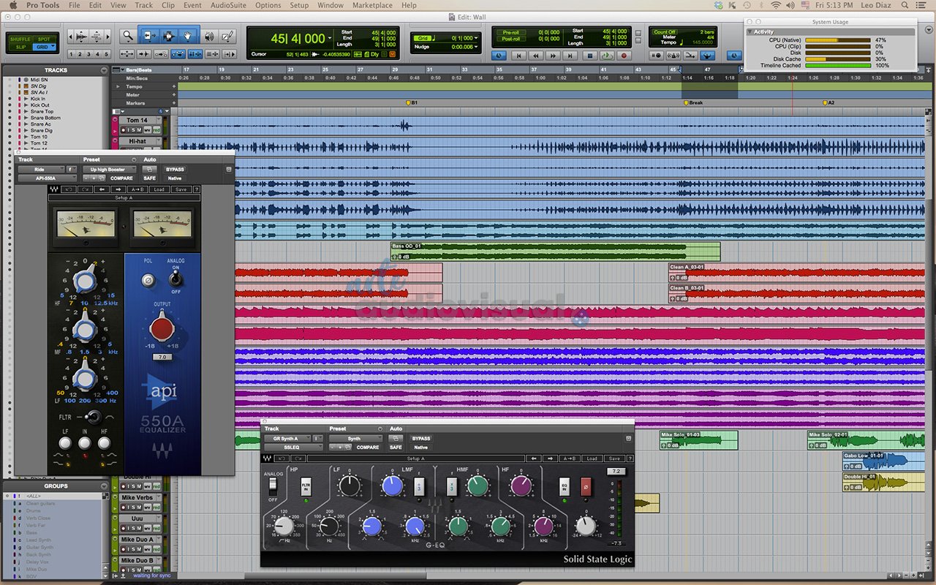Click Go to End transport button
Image resolution: width=936 pixels, height=585 pixels.
[570, 56]
